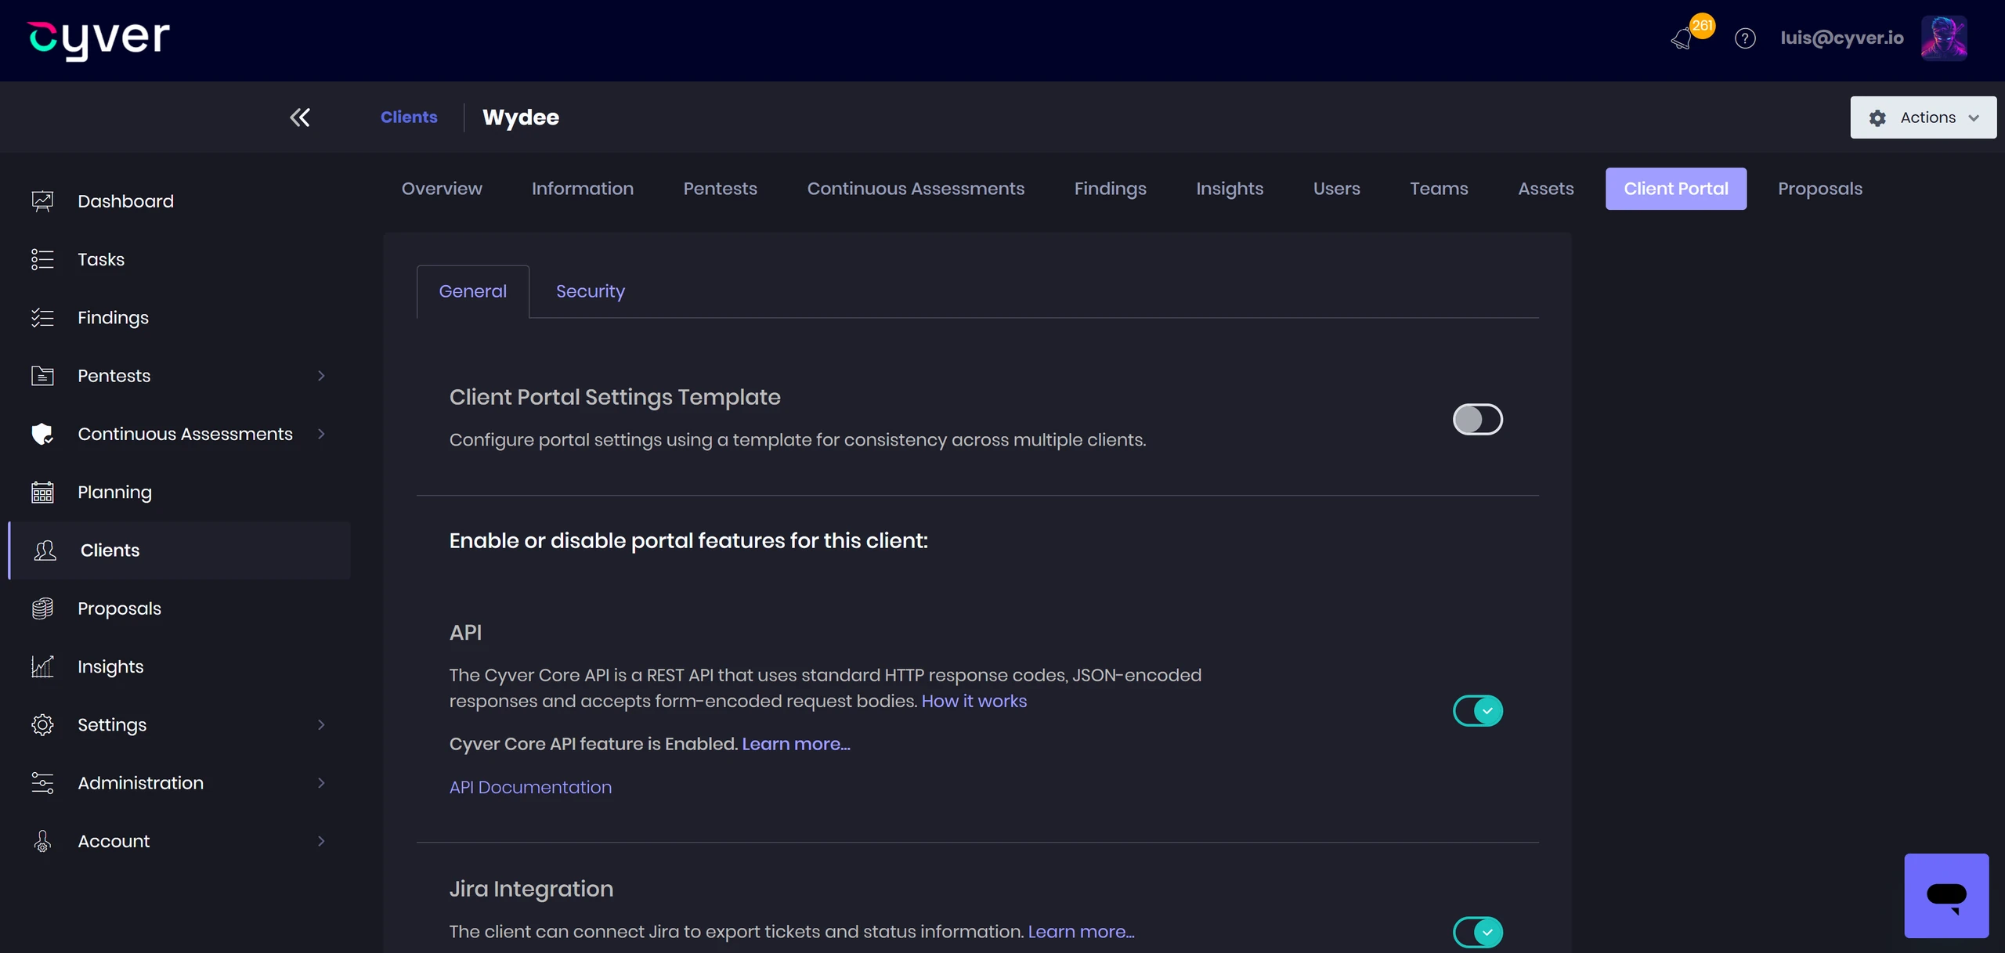Viewport: 2005px width, 953px height.
Task: Open the client Teams tab
Action: pos(1439,189)
